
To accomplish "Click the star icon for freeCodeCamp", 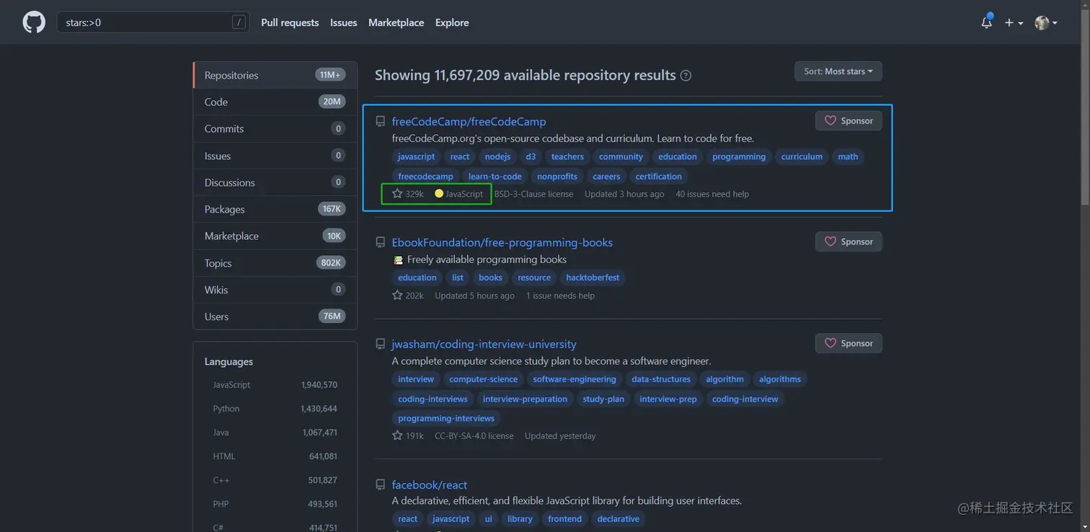I will [x=397, y=194].
